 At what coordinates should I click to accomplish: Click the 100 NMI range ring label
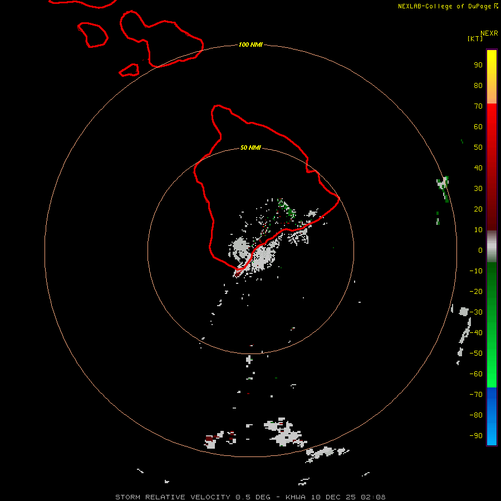(250, 45)
